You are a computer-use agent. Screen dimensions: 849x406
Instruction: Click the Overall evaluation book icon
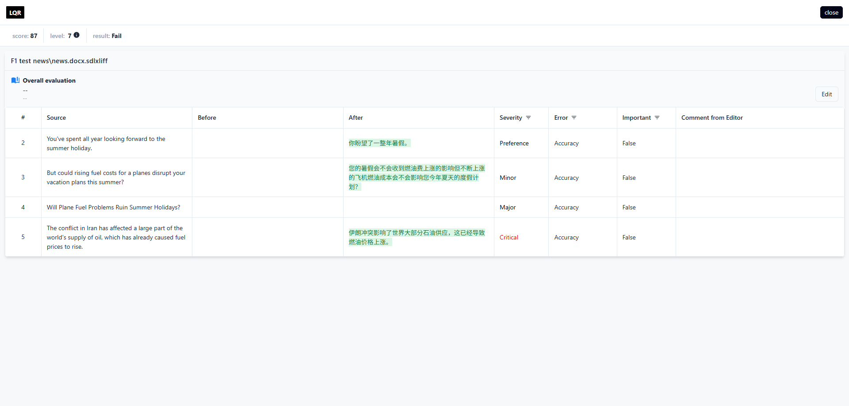(15, 80)
